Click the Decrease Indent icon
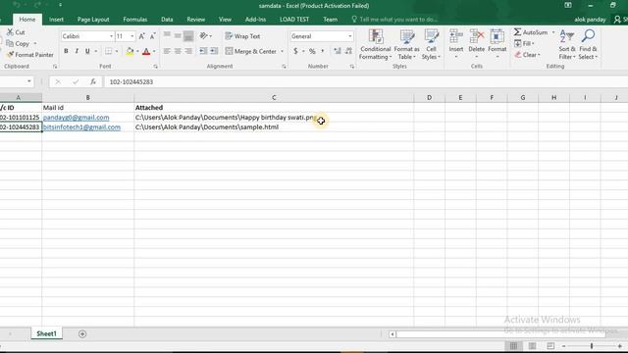Image resolution: width=628 pixels, height=353 pixels. (x=203, y=51)
